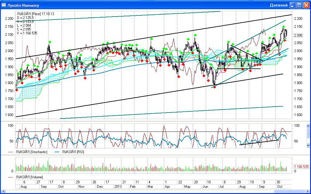Click 2 000 on the left price scale

[x=9, y=51]
